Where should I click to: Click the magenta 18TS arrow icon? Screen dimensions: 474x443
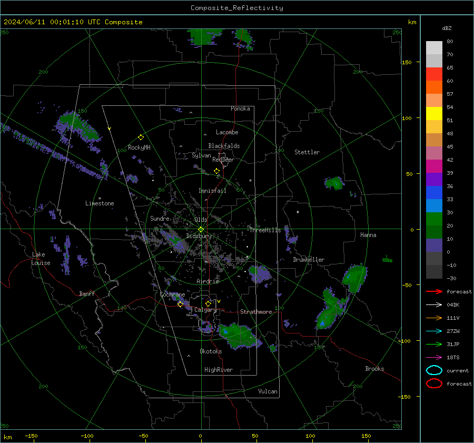pos(434,358)
